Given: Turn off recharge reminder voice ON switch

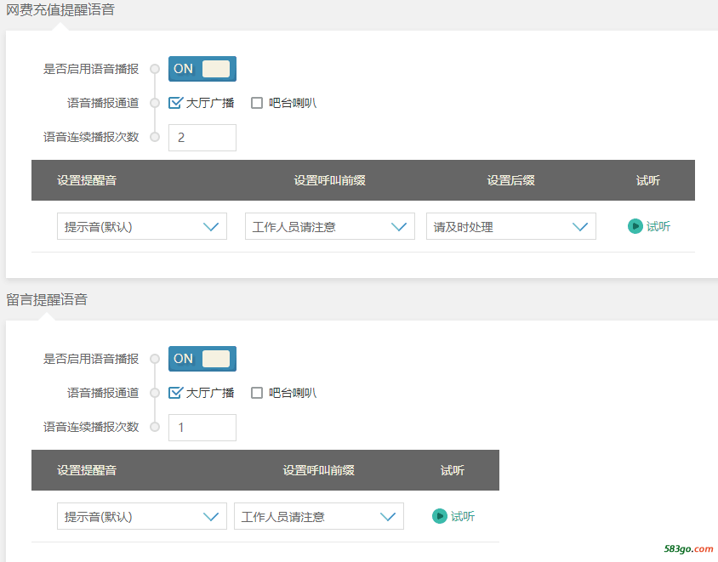Looking at the screenshot, I should click(202, 69).
